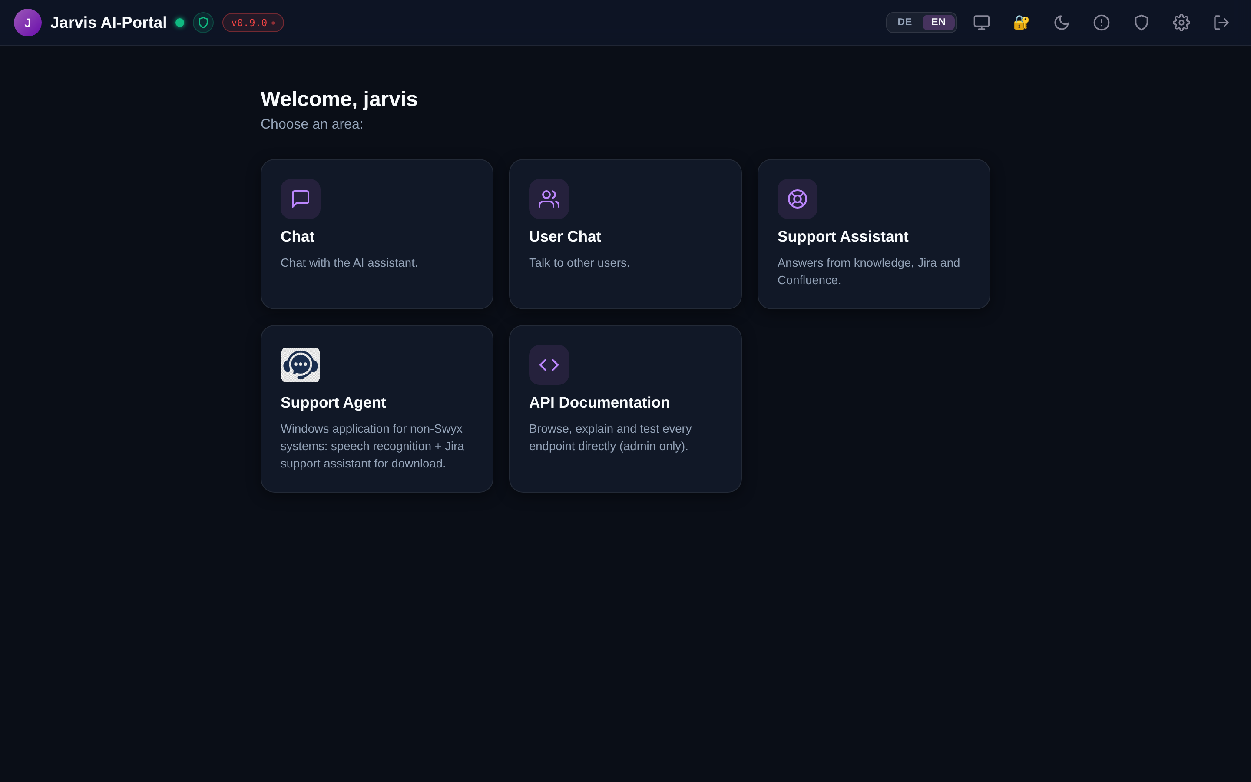
Task: Open the Support Agent download card
Action: (x=377, y=408)
